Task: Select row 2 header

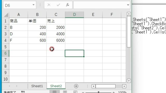Action: click(x=5, y=28)
